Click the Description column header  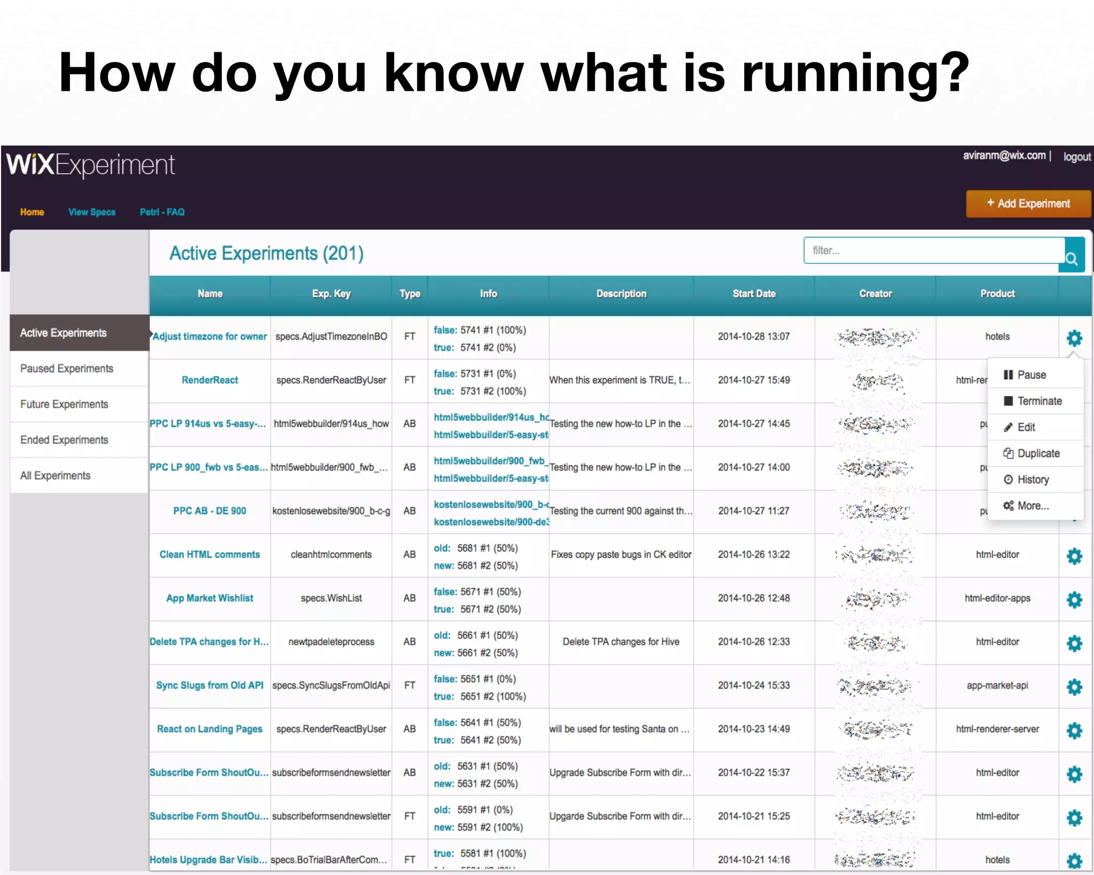(621, 294)
